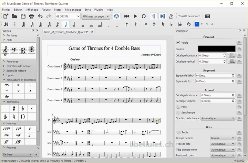The width and height of the screenshot is (248, 163).
Task: Print the score with printer icon
Action: (x=32, y=16)
